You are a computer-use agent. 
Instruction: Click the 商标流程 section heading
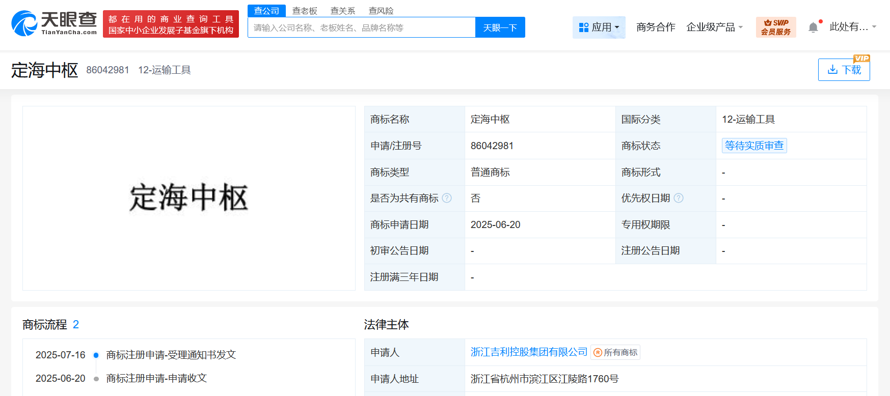pyautogui.click(x=45, y=324)
